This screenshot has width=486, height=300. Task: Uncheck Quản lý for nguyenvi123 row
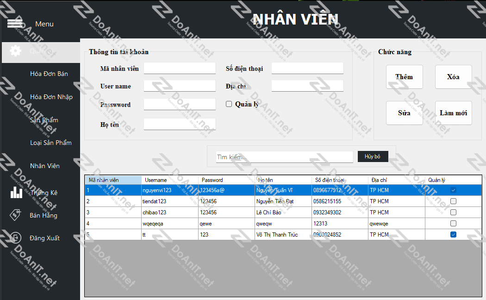pos(453,190)
